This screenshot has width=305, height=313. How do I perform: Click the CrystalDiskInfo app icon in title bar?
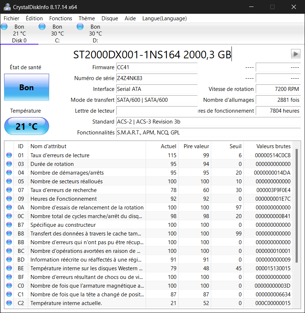tap(7, 7)
